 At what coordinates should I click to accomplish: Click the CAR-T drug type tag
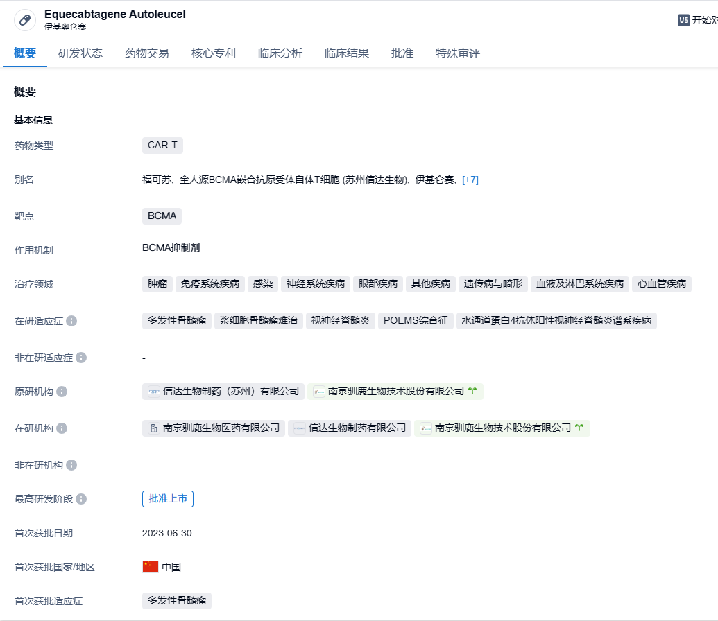point(162,146)
